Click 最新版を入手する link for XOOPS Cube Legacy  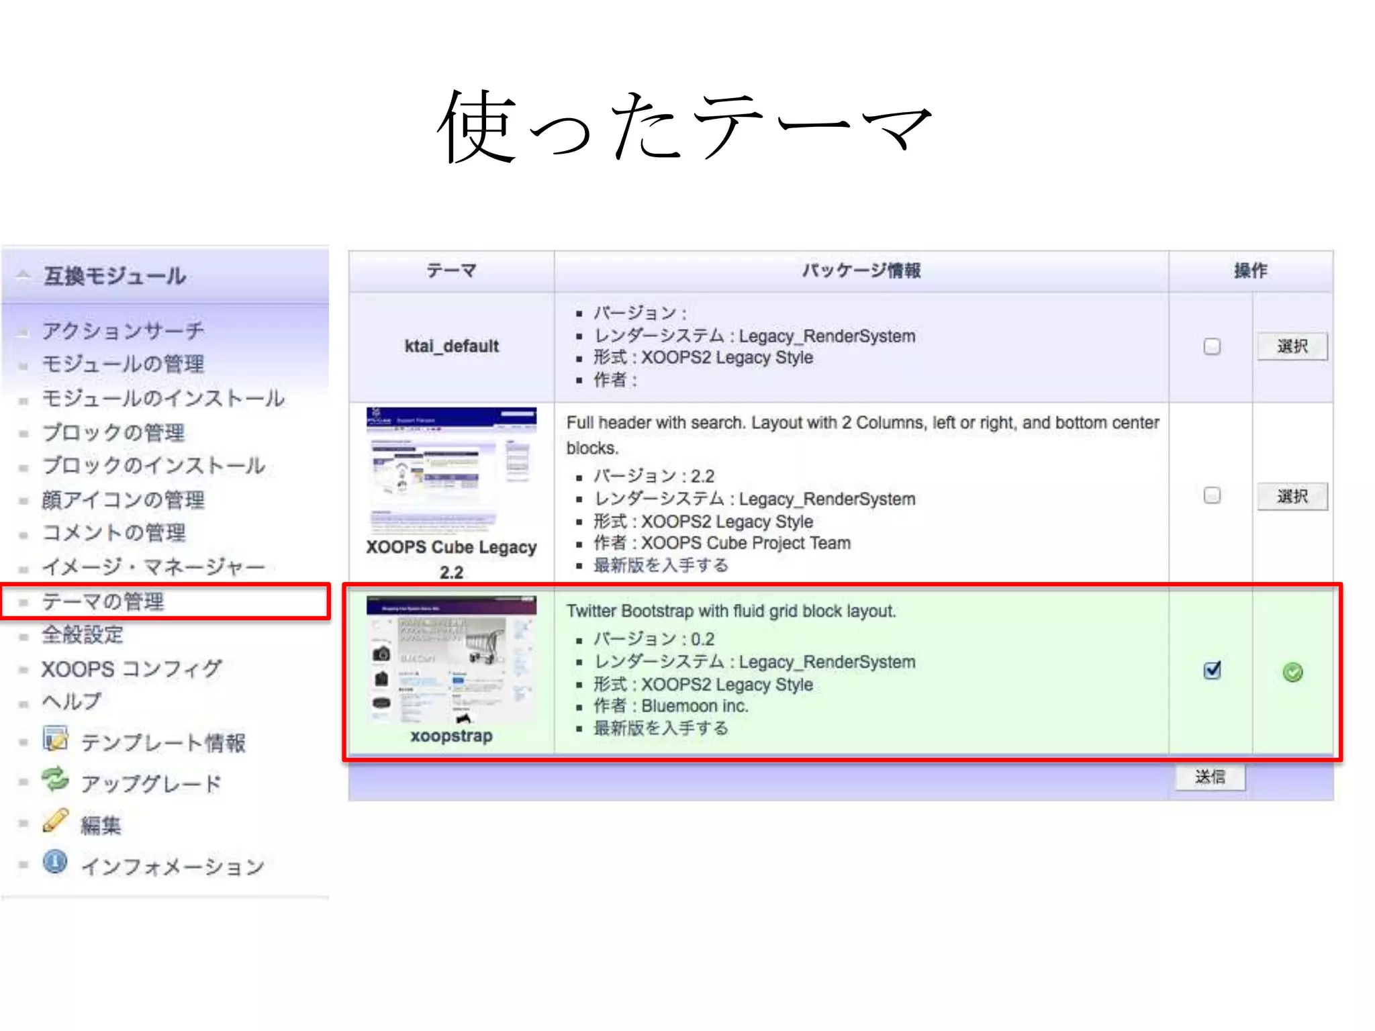pyautogui.click(x=661, y=565)
